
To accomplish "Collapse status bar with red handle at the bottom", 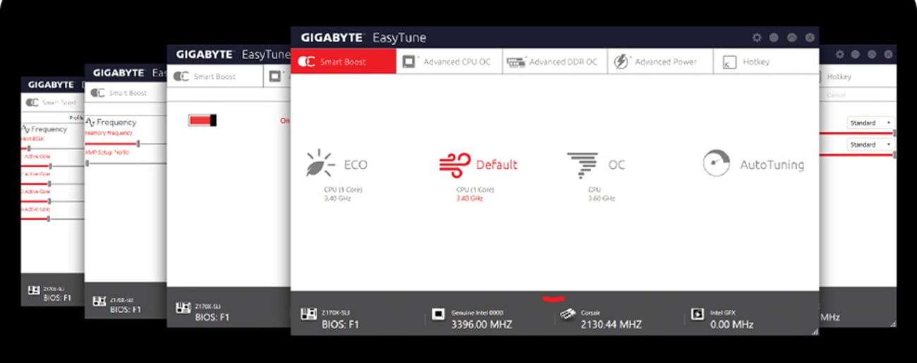I will 554,299.
